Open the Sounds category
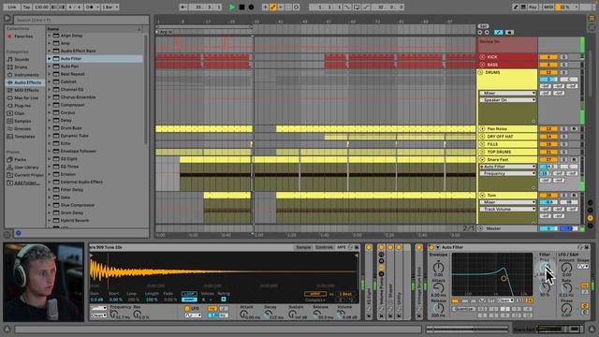The width and height of the screenshot is (599, 337). pyautogui.click(x=22, y=59)
